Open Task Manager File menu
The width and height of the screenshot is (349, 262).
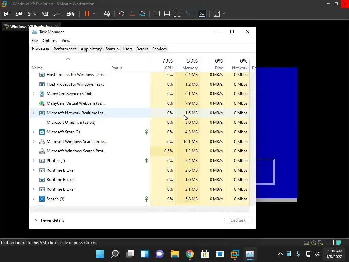(x=35, y=41)
